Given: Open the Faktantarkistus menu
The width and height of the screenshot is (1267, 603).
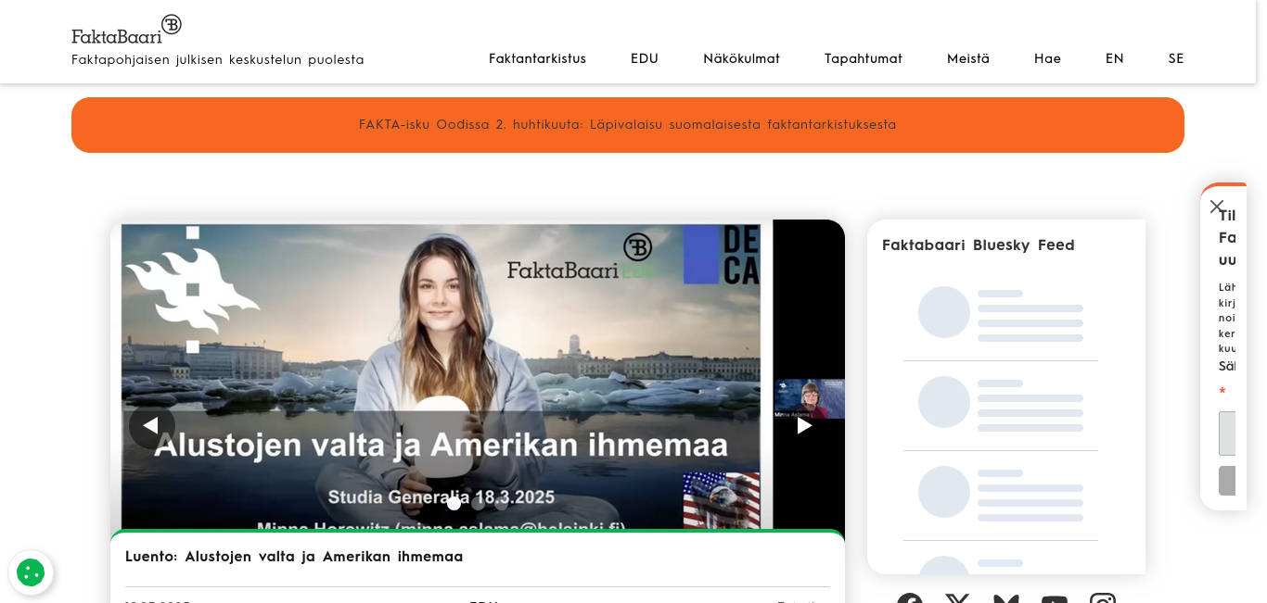Looking at the screenshot, I should (x=537, y=58).
